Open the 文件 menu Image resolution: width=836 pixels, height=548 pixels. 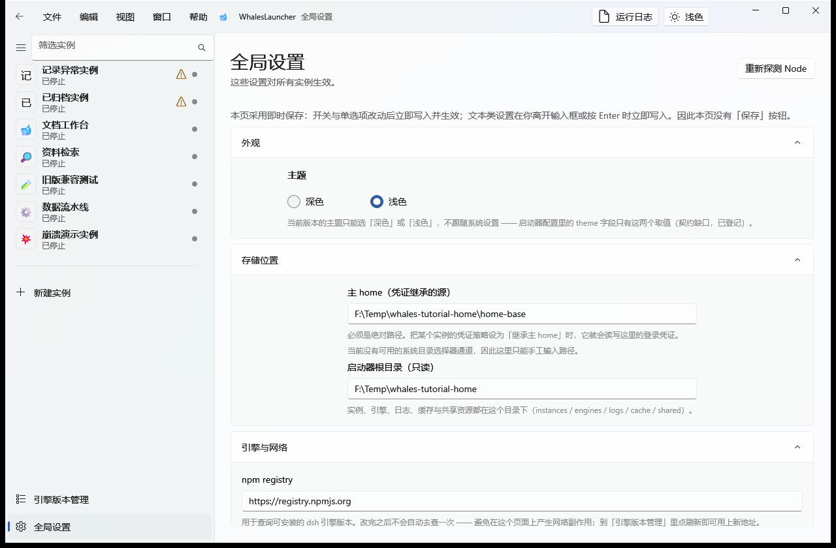(52, 17)
